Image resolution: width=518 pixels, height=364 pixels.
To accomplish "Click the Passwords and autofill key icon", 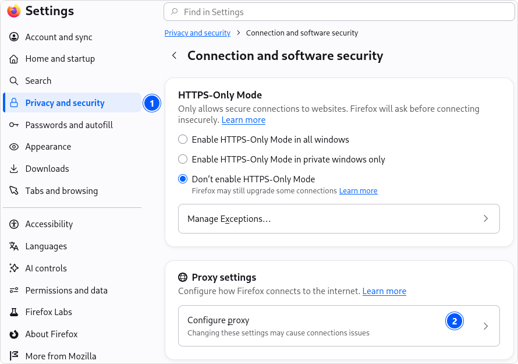I will click(14, 125).
